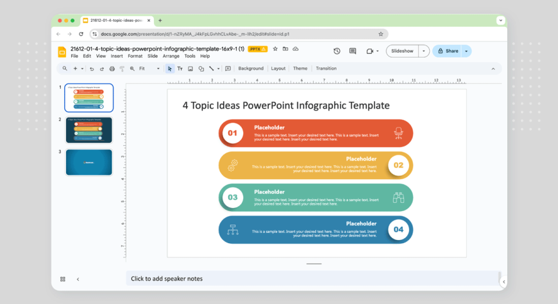Screen dimensions: 558x304
Task: Click the zoom magnifier tool
Action: pyautogui.click(x=132, y=68)
